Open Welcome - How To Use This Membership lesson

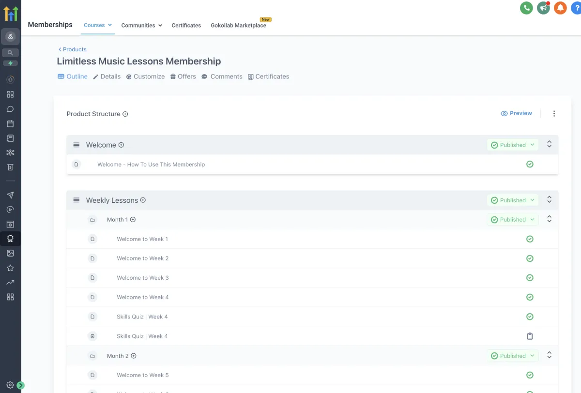tap(151, 164)
